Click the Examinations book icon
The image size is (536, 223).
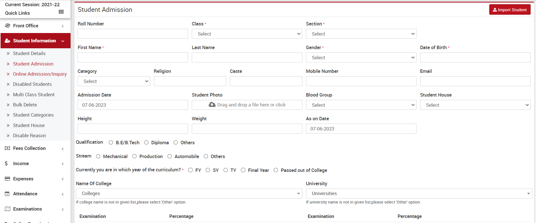pyautogui.click(x=8, y=209)
